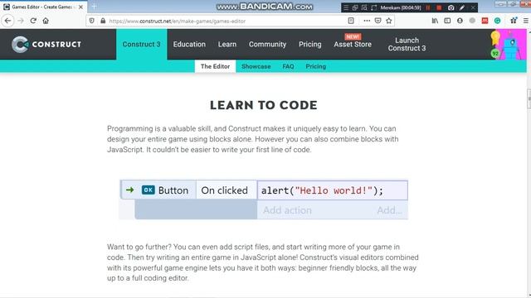Viewport: 531px width, 298px height.
Task: Open the Firefox library icon
Action: pyautogui.click(x=435, y=21)
